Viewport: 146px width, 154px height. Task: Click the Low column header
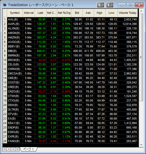point(112,13)
